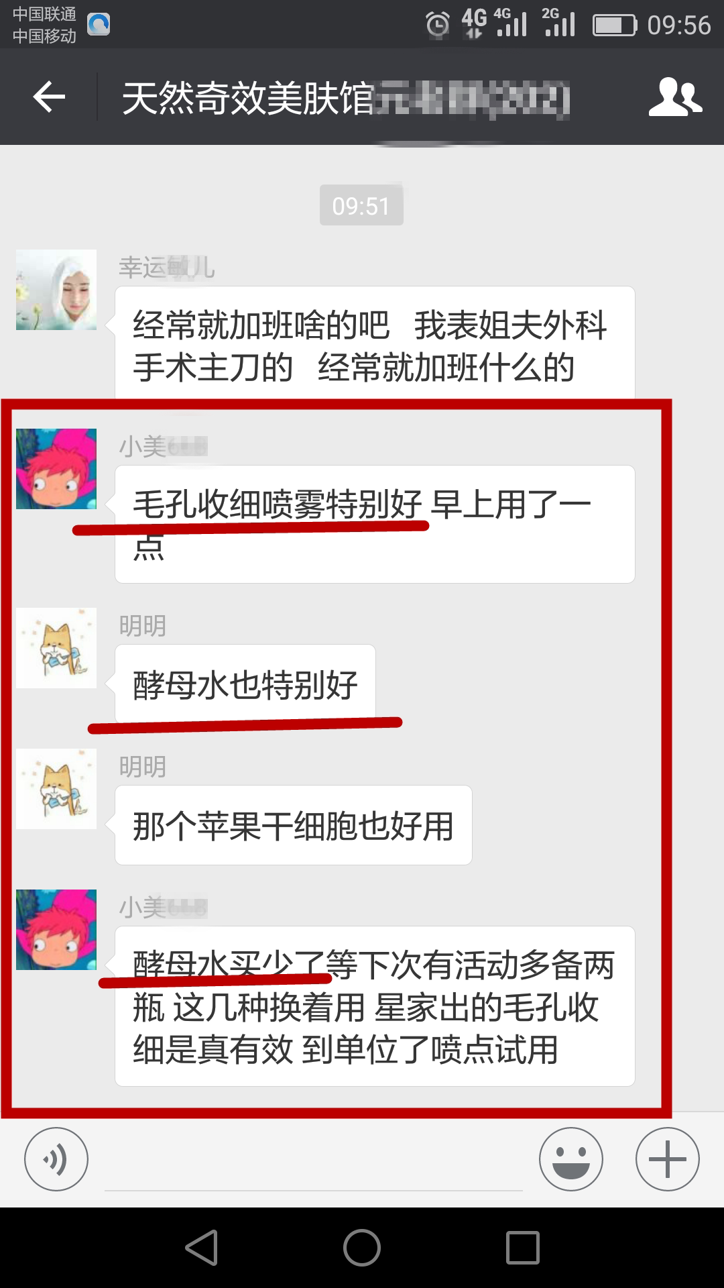Tap the Android back navigation triangle
The image size is (724, 1288).
[x=201, y=1248]
